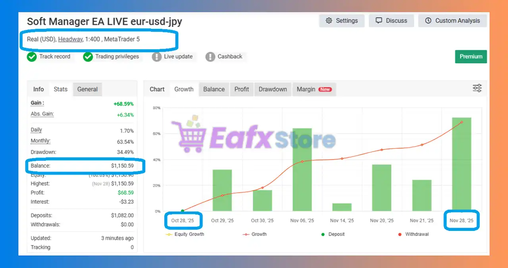Open the chart filter options icon
This screenshot has height=268, width=508.
click(477, 88)
